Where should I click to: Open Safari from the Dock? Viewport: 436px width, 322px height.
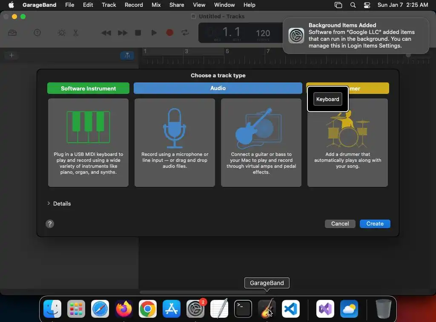pyautogui.click(x=100, y=309)
